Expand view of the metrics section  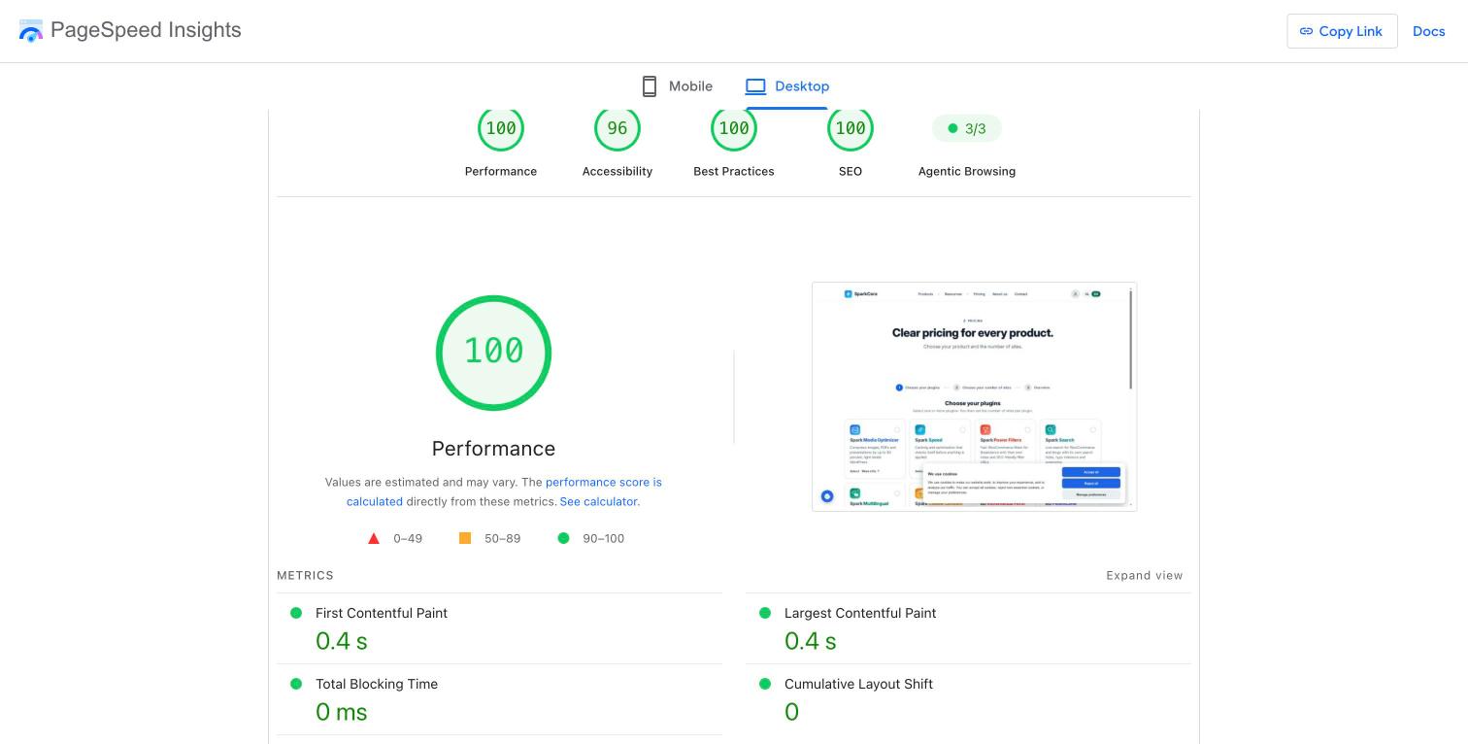click(1145, 576)
